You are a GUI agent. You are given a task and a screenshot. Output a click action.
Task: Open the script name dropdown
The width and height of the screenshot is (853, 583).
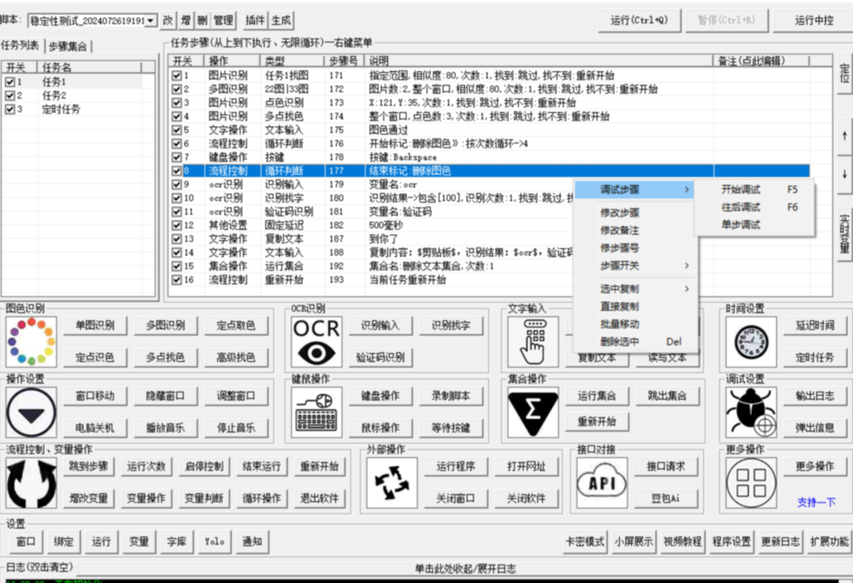click(x=152, y=20)
